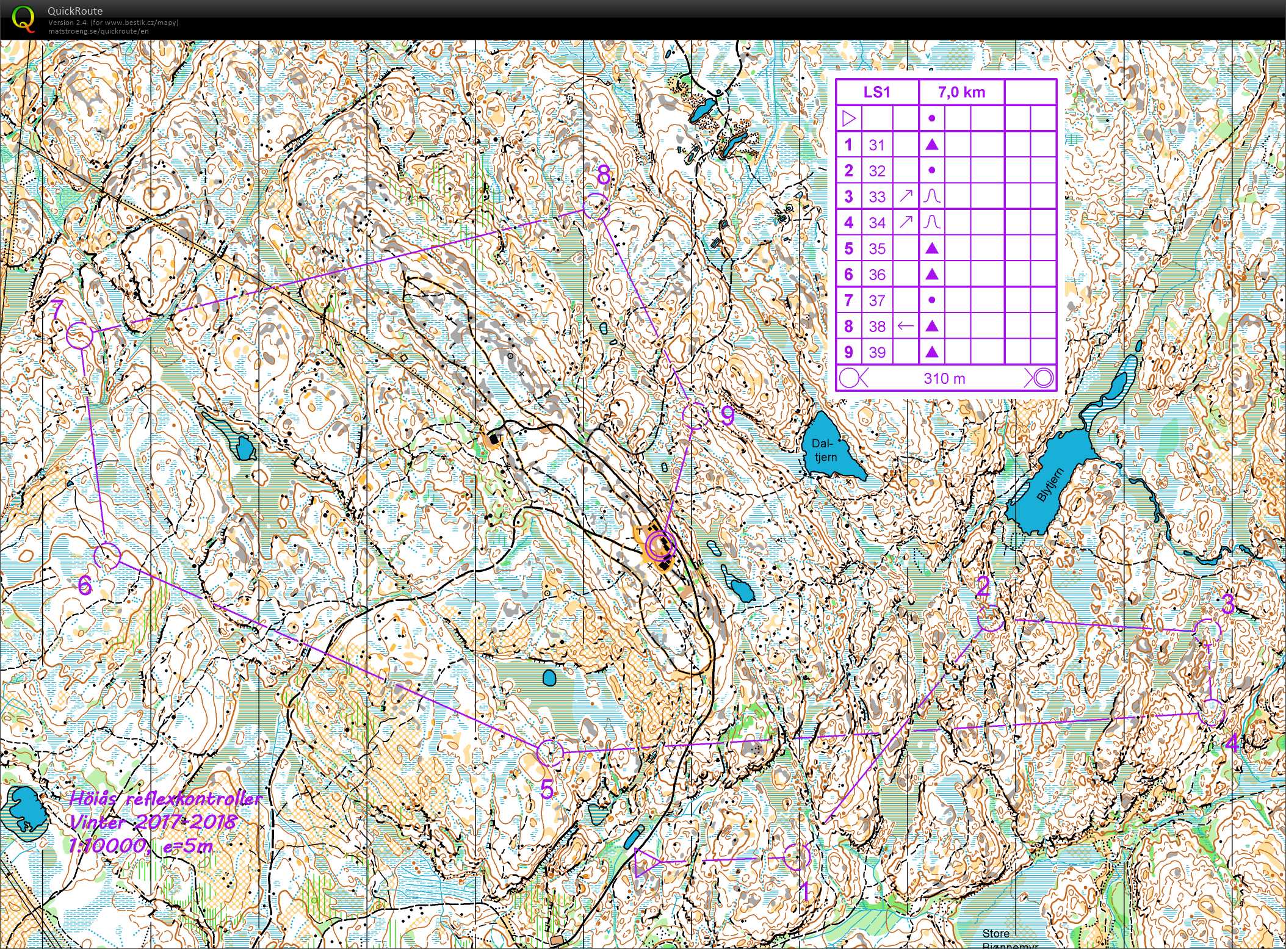Image resolution: width=1286 pixels, height=949 pixels.
Task: Click the start triangle symbol in description table
Action: point(849,118)
